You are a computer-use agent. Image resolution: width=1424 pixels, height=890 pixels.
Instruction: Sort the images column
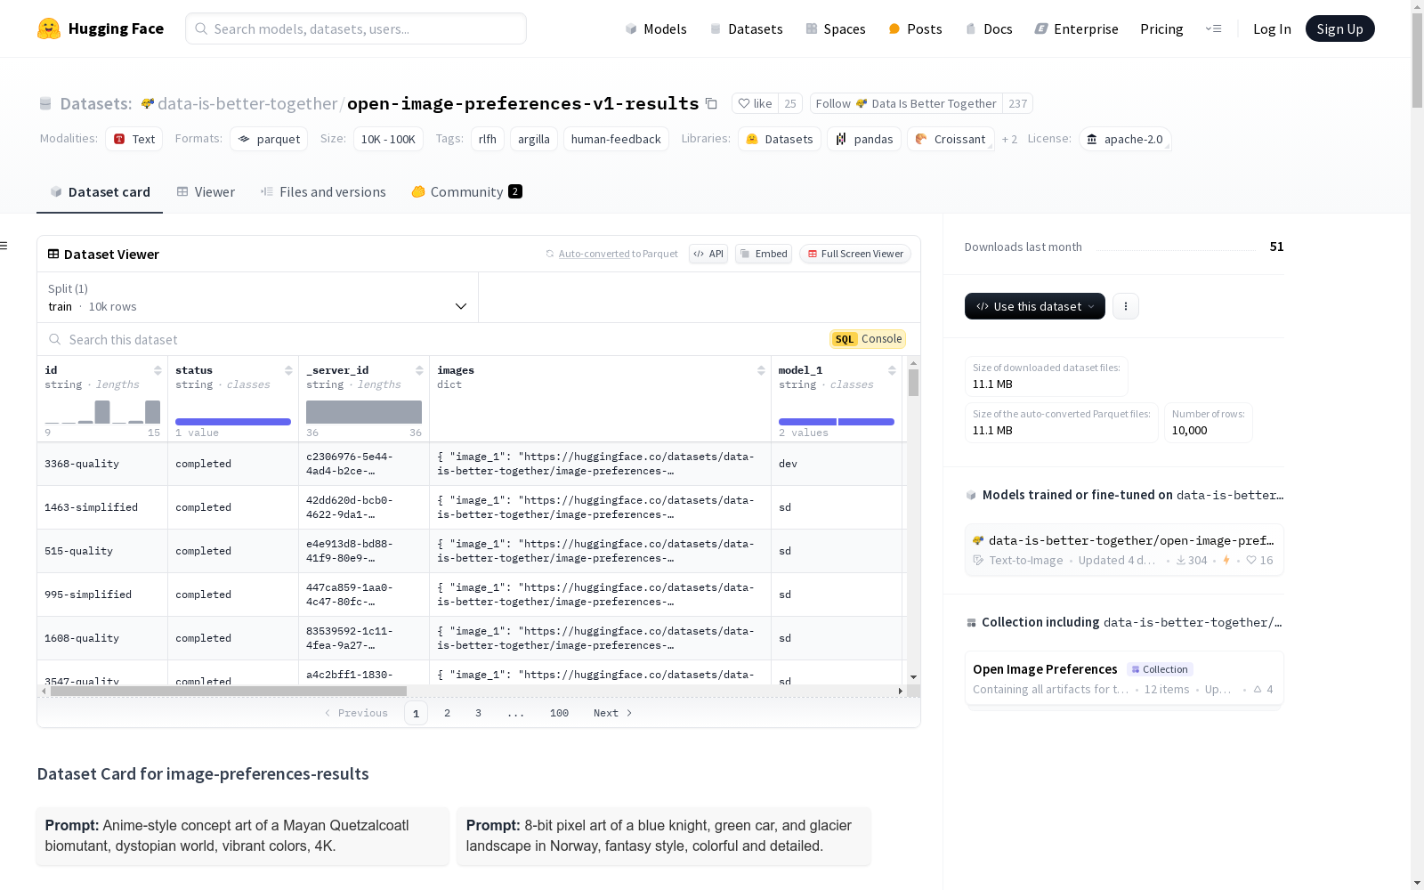pos(761,370)
